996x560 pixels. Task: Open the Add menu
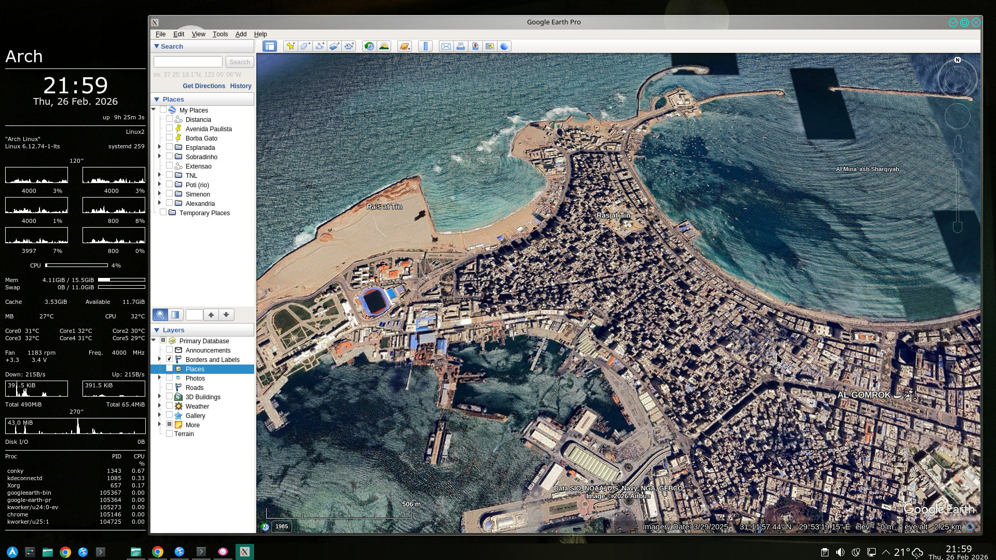[x=241, y=34]
